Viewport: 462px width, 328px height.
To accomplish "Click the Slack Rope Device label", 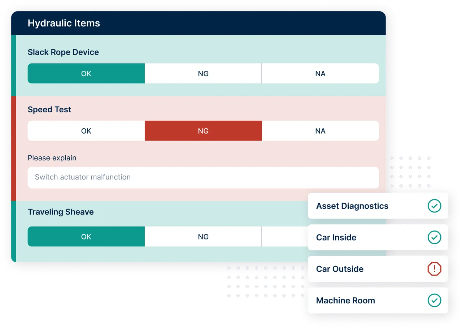I will (63, 52).
